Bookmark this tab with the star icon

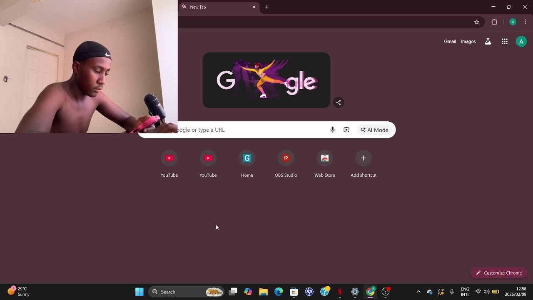coord(477,22)
